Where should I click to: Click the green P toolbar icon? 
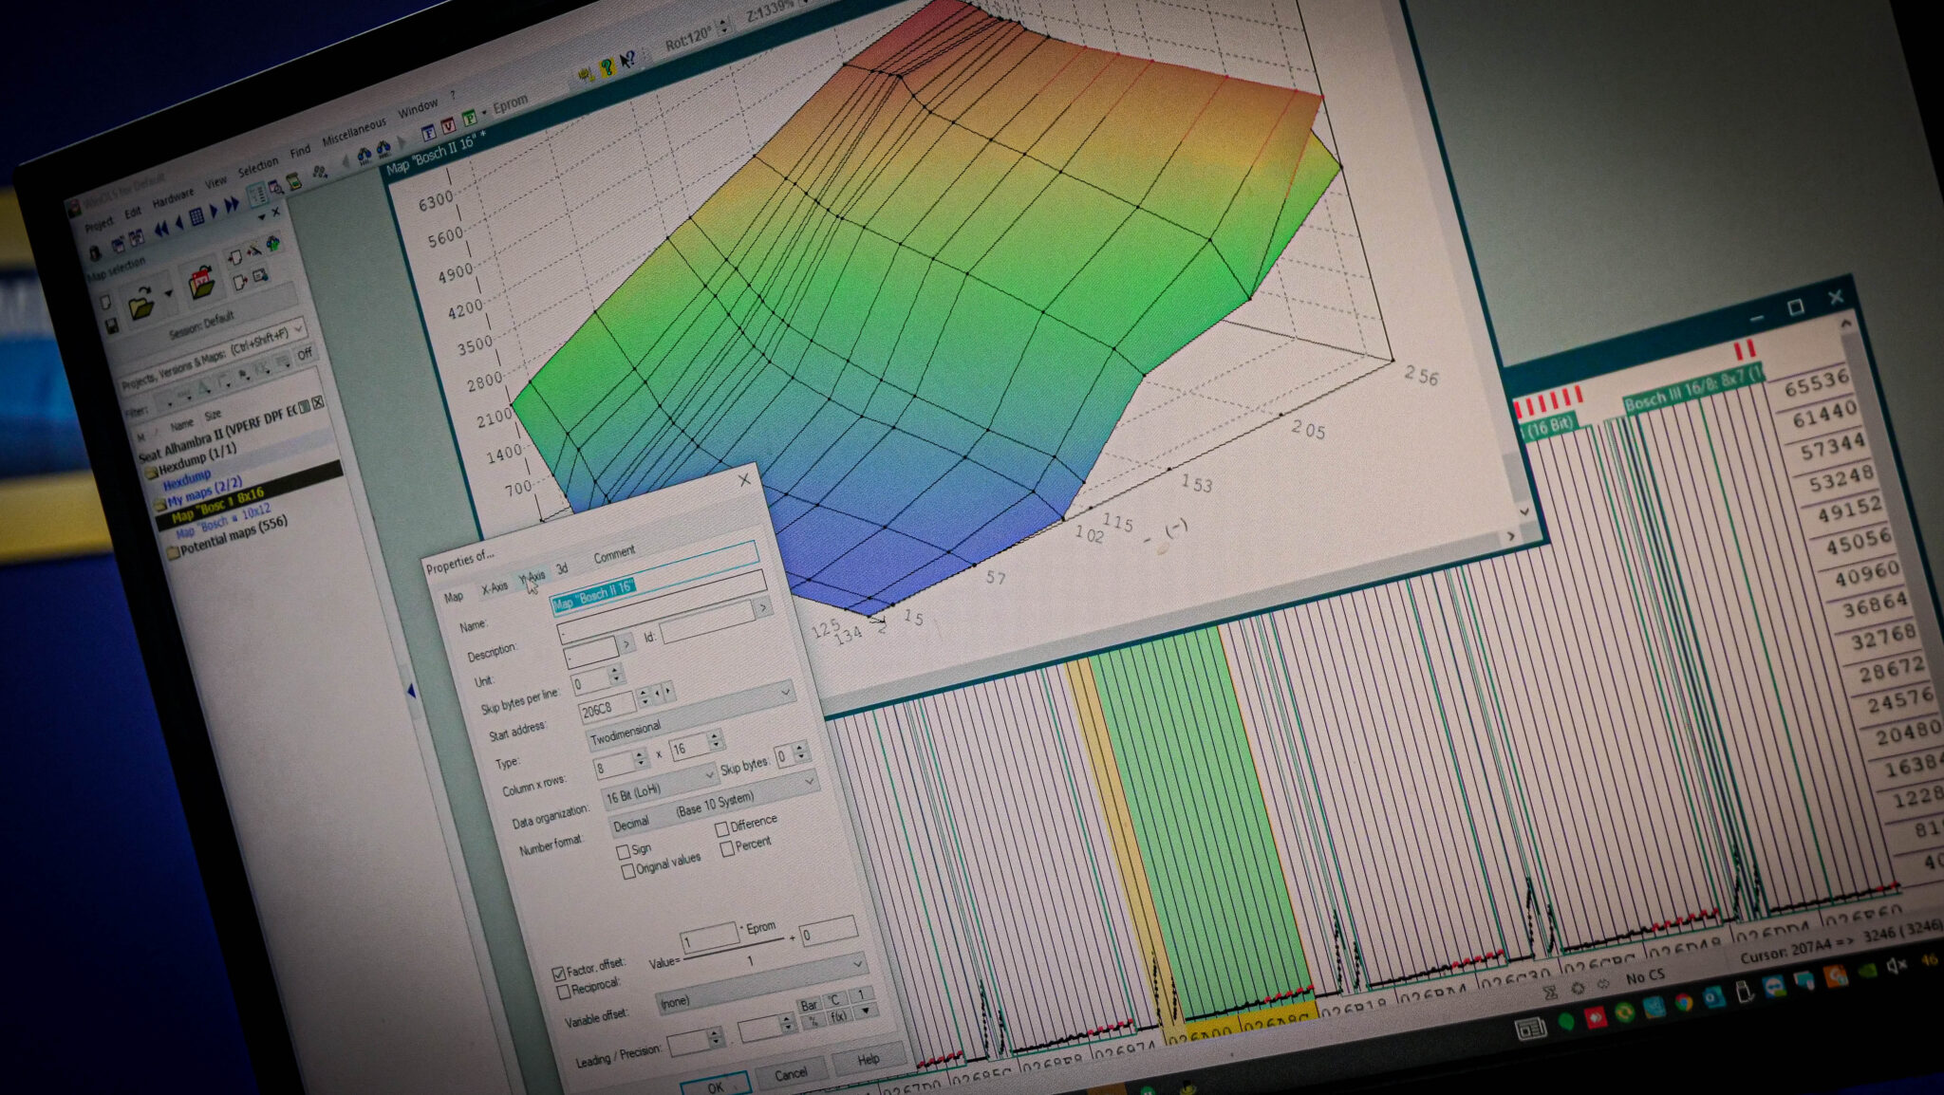[x=469, y=119]
